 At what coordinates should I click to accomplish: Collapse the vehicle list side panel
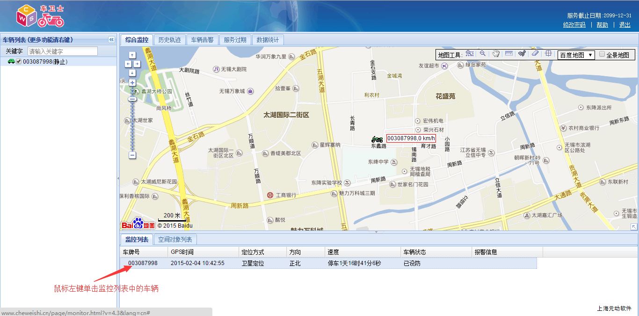(x=111, y=40)
